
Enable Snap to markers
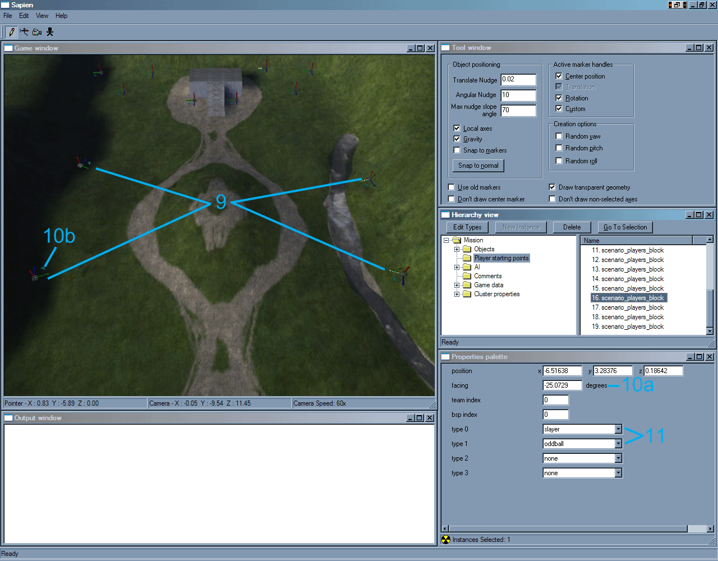pyautogui.click(x=457, y=150)
